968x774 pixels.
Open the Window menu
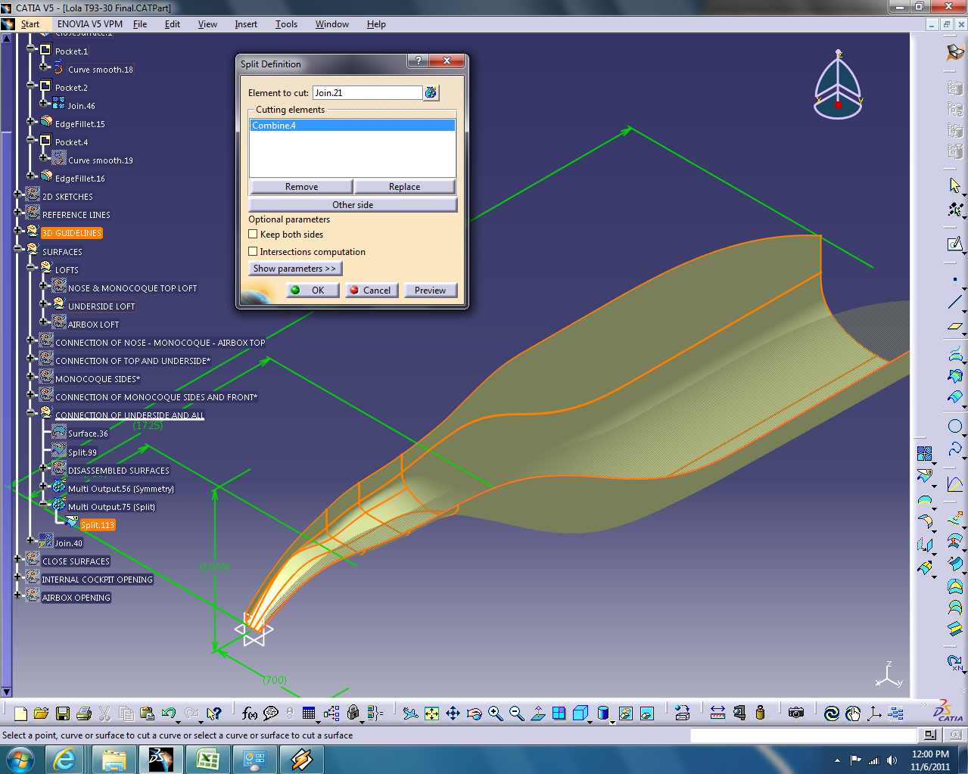[332, 24]
